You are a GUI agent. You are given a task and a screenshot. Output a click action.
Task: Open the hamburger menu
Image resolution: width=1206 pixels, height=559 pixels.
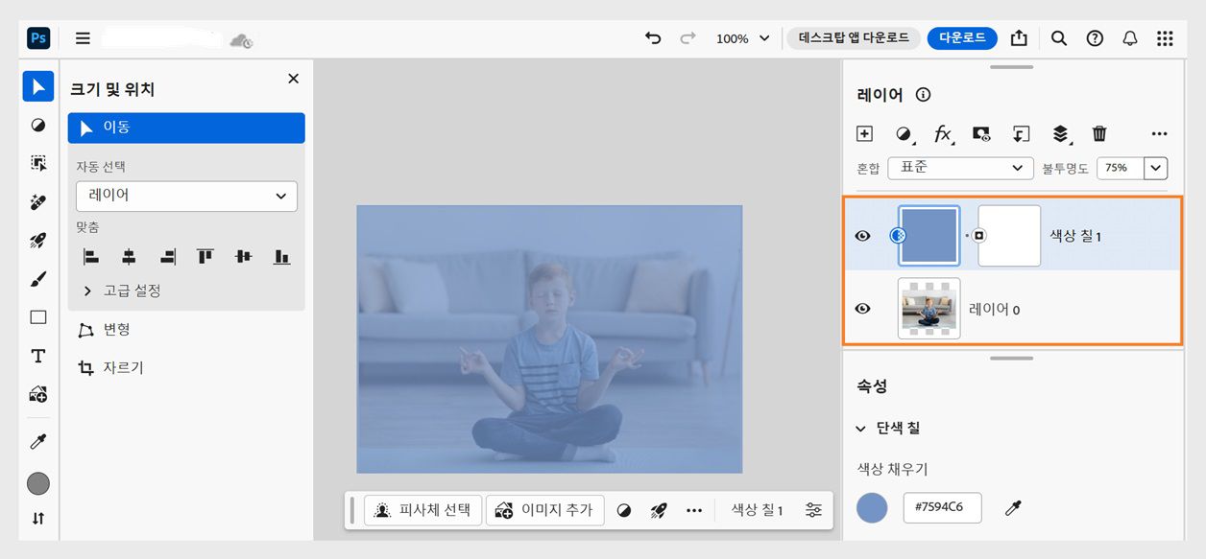(83, 38)
